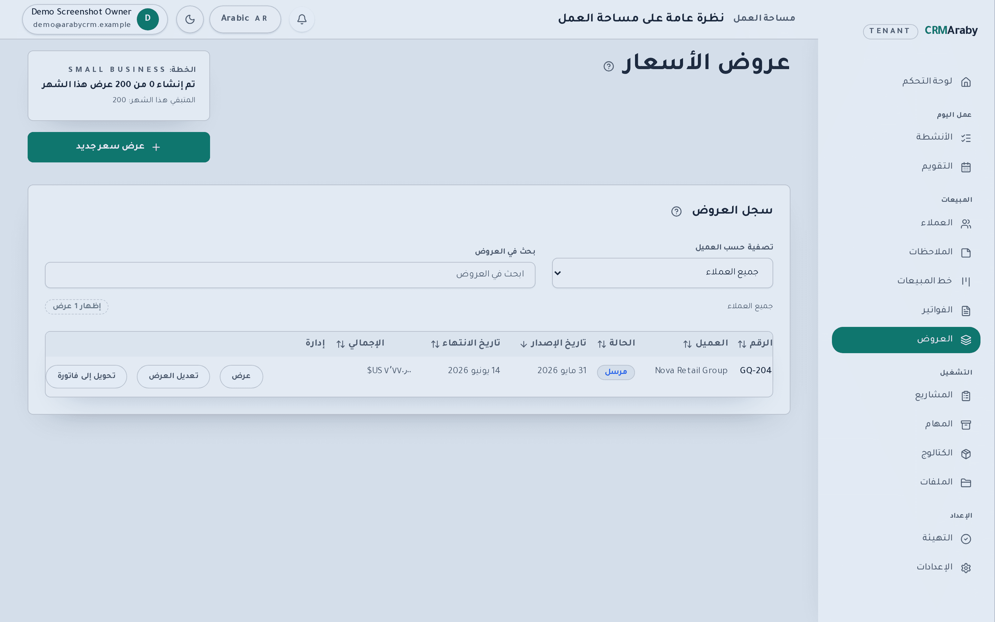The height and width of the screenshot is (622, 995).
Task: Sort by الإجمالي column arrows
Action: (340, 344)
